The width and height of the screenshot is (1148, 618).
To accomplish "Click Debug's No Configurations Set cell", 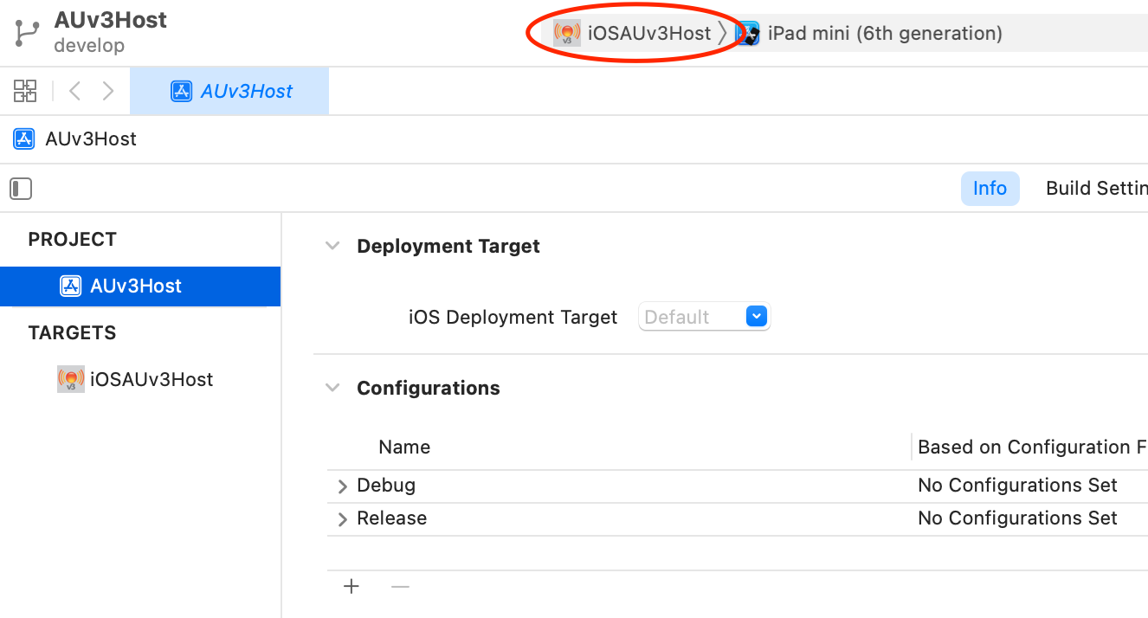I will pos(1017,486).
